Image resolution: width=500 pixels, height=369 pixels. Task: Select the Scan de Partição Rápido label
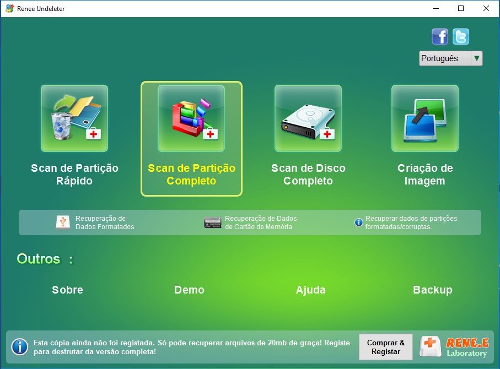74,174
